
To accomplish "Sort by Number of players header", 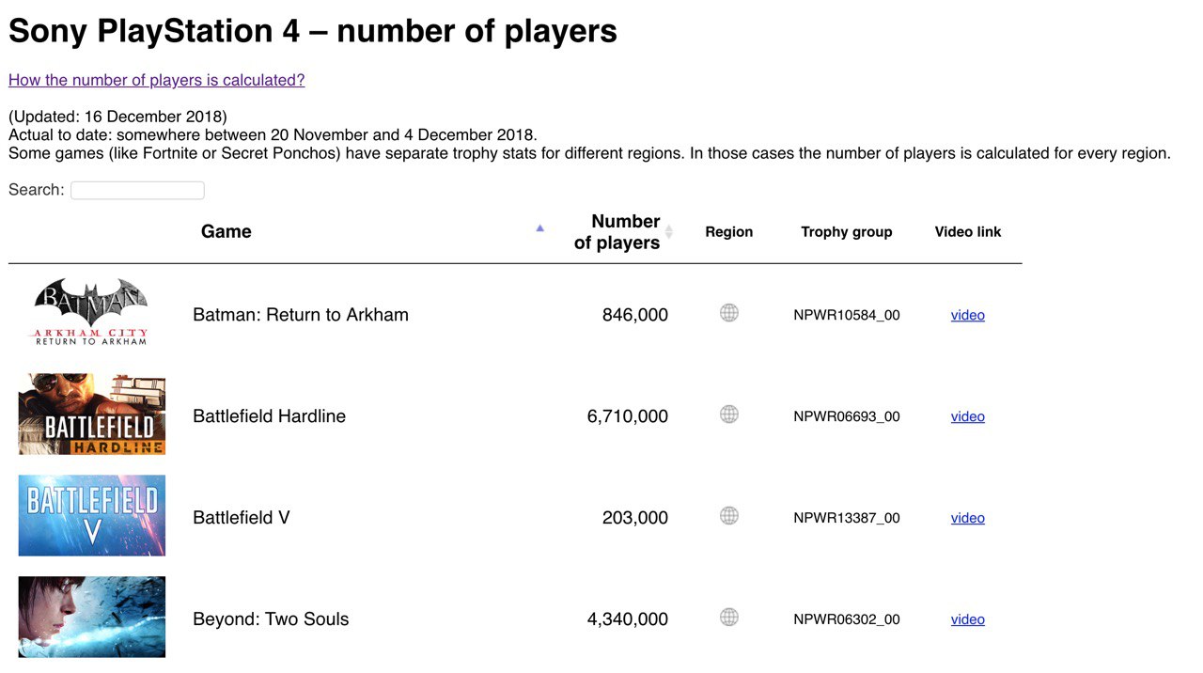I will [x=617, y=232].
